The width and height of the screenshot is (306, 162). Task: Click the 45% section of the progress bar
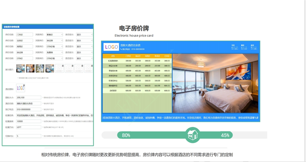pyautogui.click(x=225, y=135)
